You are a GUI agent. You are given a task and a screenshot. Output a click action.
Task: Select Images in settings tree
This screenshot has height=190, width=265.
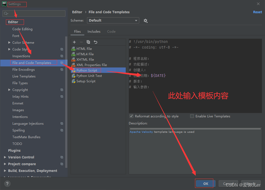coord(18,110)
